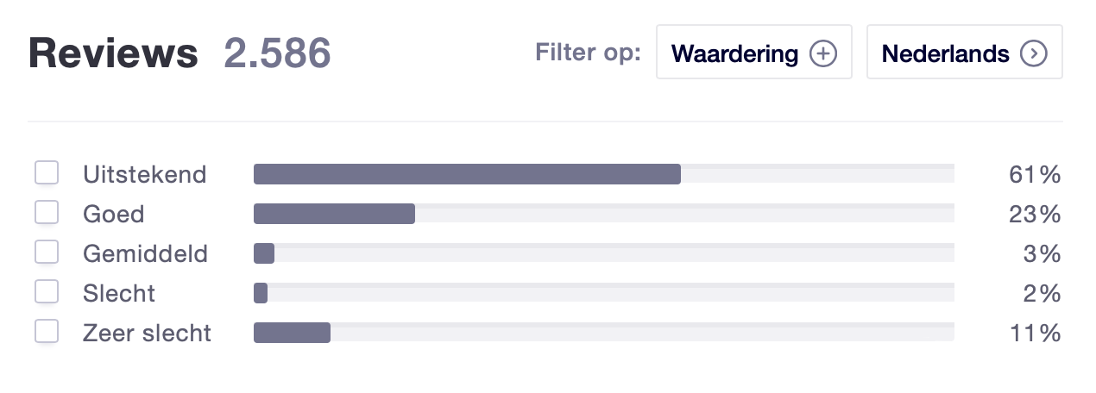1096x393 pixels.
Task: Click the plus icon beside Waardering
Action: pos(823,53)
